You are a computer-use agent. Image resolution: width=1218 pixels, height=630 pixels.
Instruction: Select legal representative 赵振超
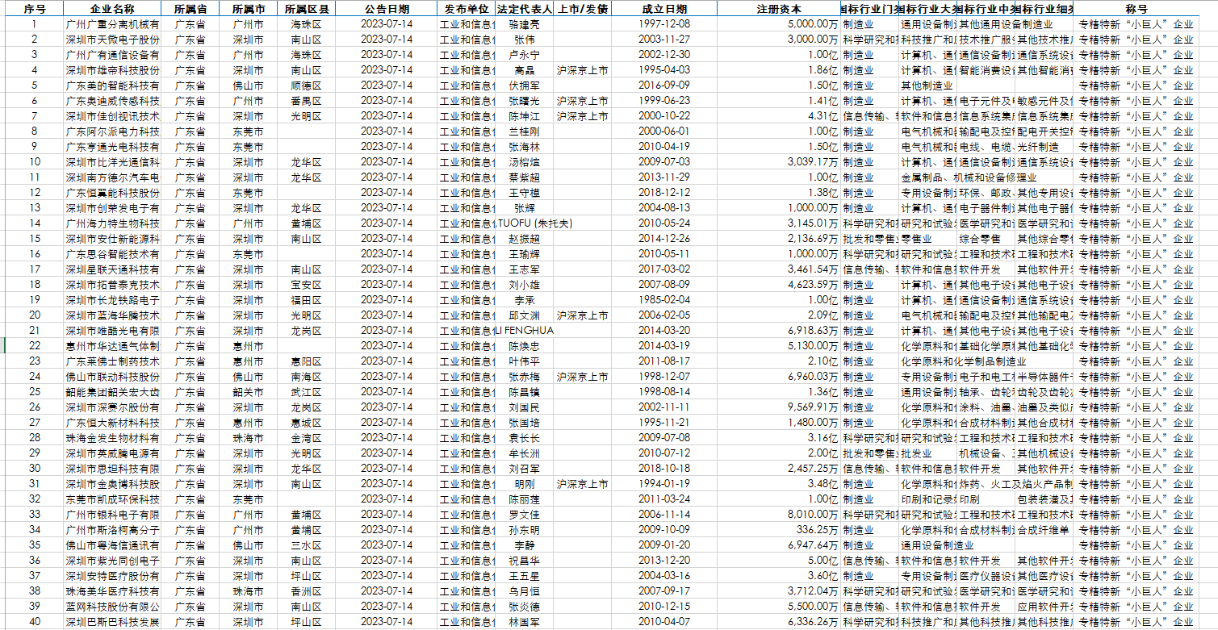[x=525, y=239]
